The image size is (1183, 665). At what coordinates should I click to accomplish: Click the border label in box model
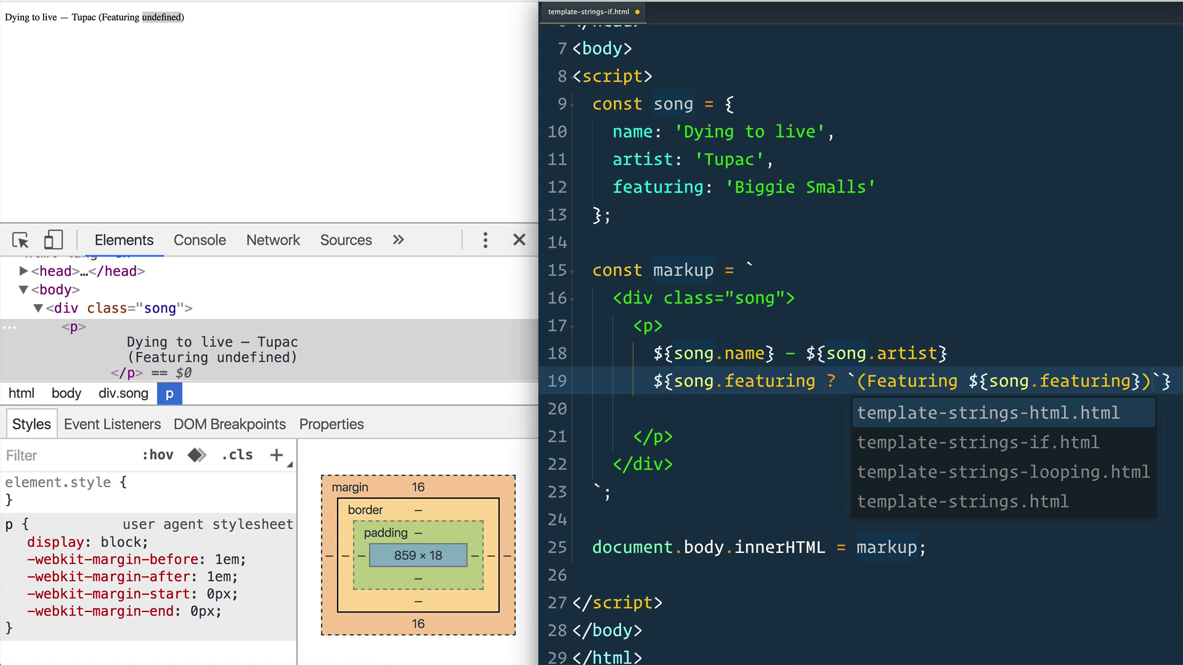pos(365,510)
